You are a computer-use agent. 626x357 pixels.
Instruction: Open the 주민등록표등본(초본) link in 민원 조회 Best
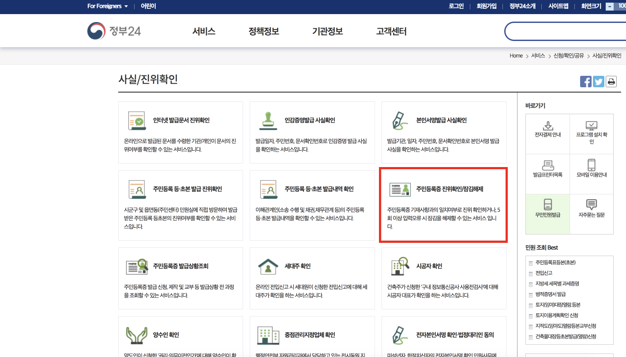(x=556, y=263)
